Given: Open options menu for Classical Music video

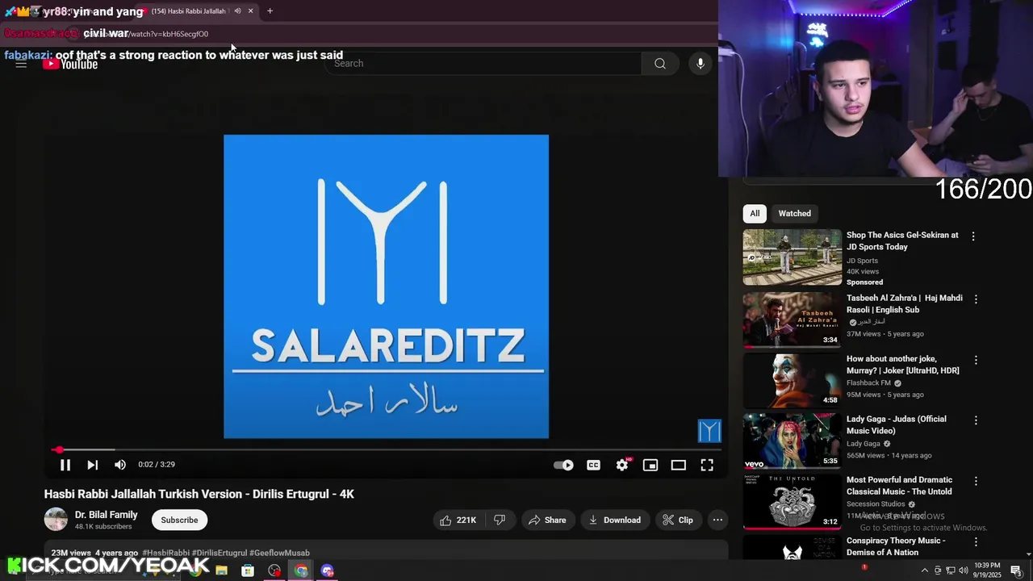Looking at the screenshot, I should [x=976, y=481].
